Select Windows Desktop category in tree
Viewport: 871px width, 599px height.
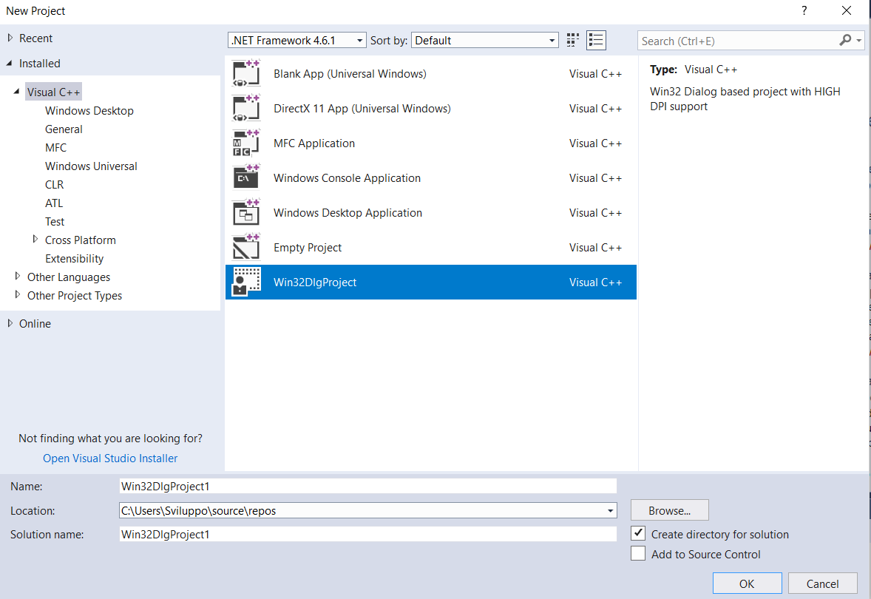[x=89, y=111]
